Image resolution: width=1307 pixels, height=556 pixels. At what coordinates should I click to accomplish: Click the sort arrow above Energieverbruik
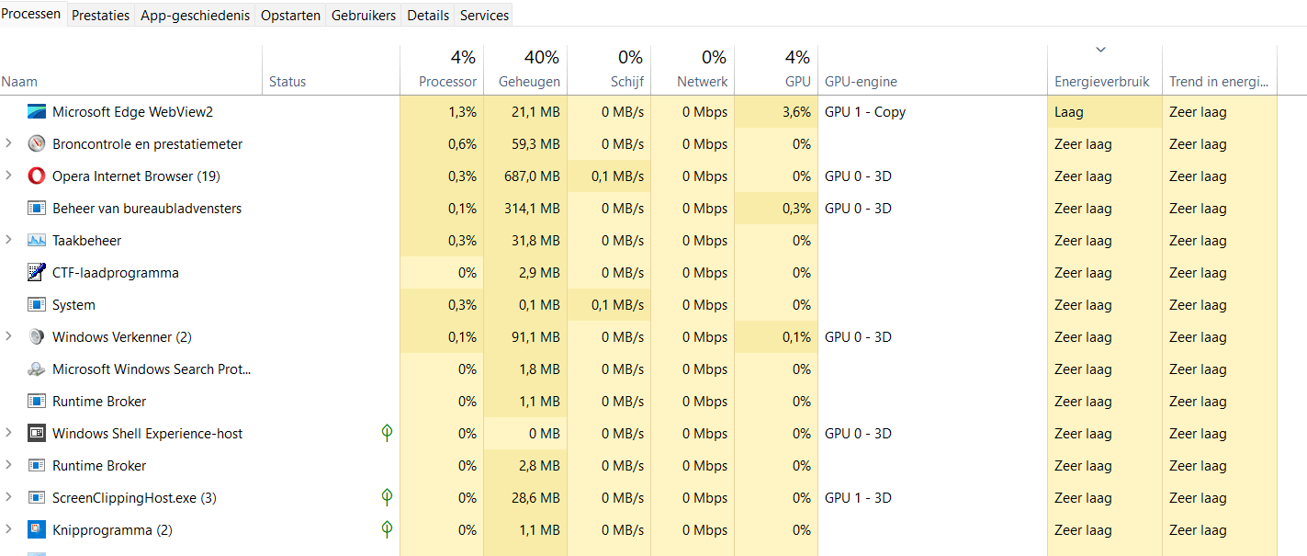pos(1100,50)
